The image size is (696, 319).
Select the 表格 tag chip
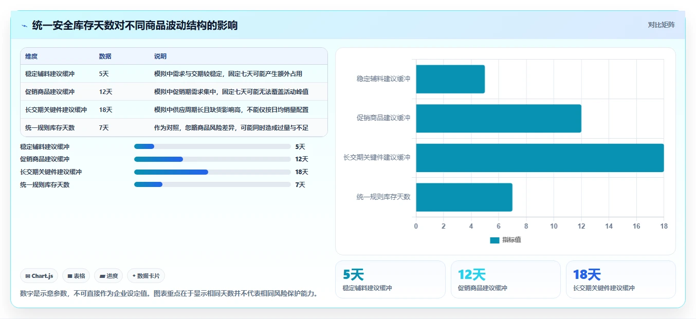(76, 276)
